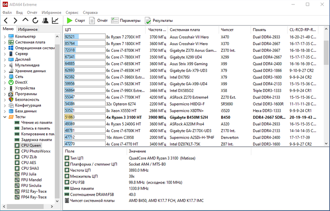
Task: Open Параметры in the toolbar
Action: point(126,21)
